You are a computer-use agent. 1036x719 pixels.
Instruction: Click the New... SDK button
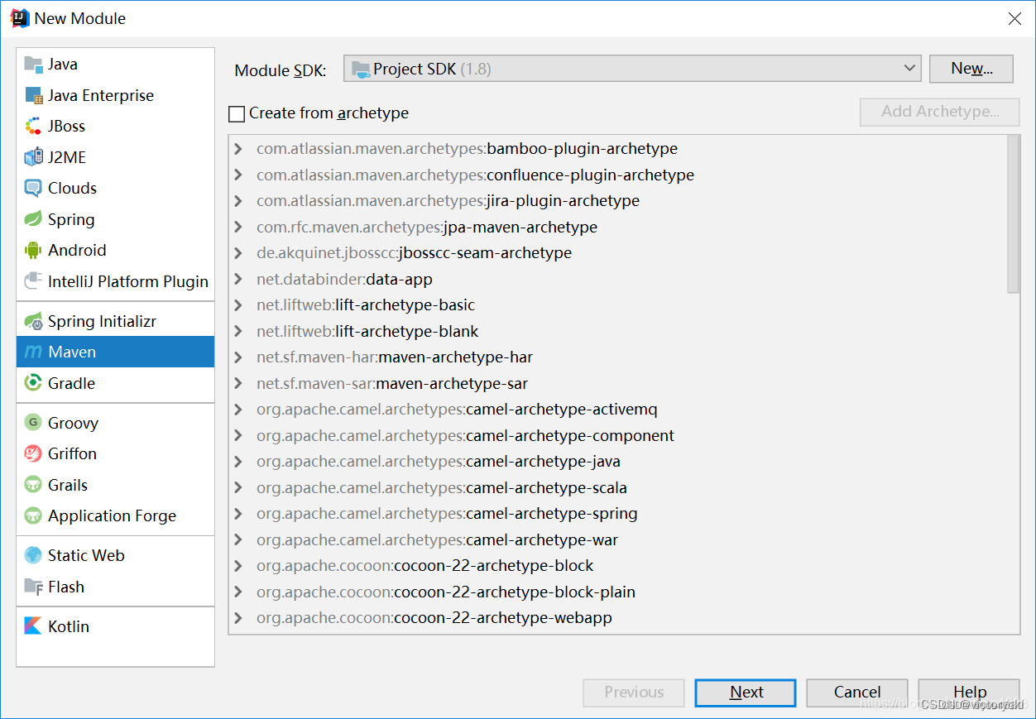tap(971, 69)
